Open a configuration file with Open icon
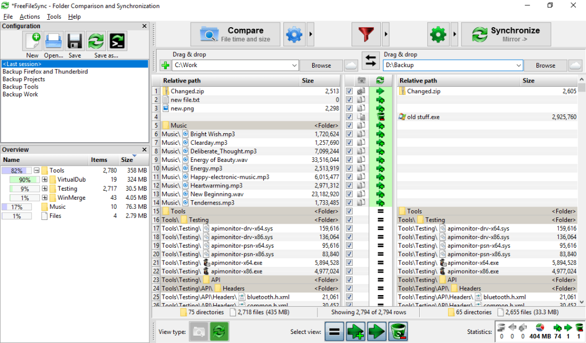586x343 pixels. 53,41
